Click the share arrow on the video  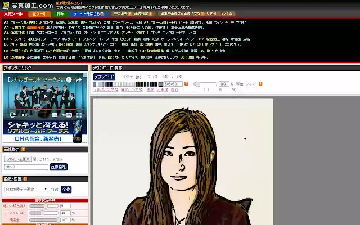click(x=79, y=80)
